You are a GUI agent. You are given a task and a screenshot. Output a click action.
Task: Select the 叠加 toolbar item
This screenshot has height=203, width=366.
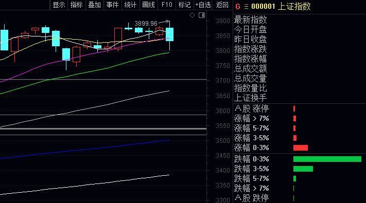(95, 5)
